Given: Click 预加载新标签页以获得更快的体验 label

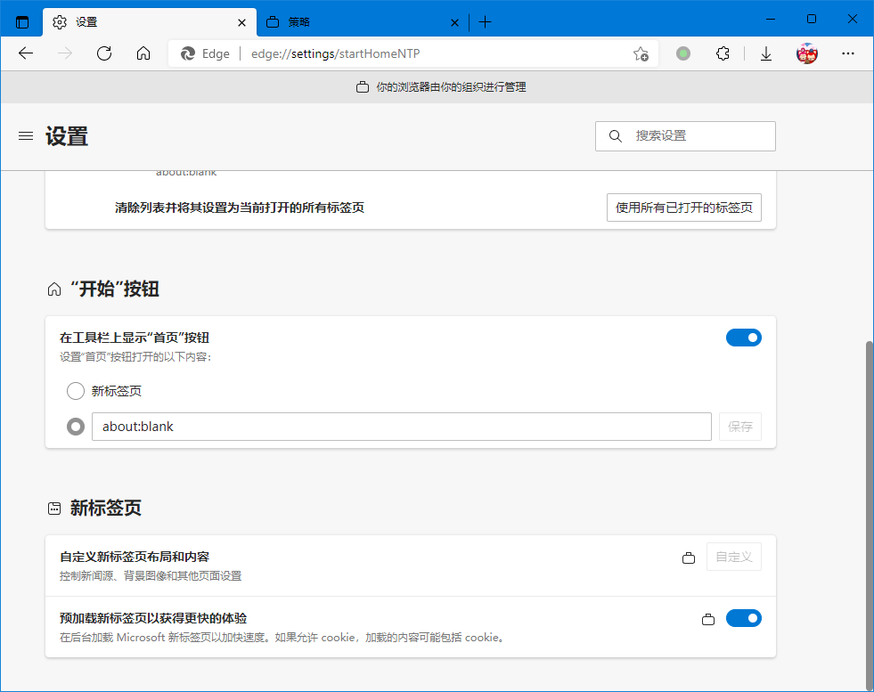Looking at the screenshot, I should point(153,618).
